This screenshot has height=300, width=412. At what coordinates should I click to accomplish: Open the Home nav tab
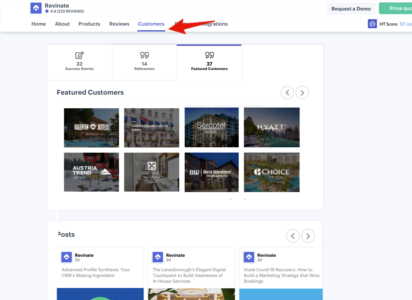pos(39,24)
